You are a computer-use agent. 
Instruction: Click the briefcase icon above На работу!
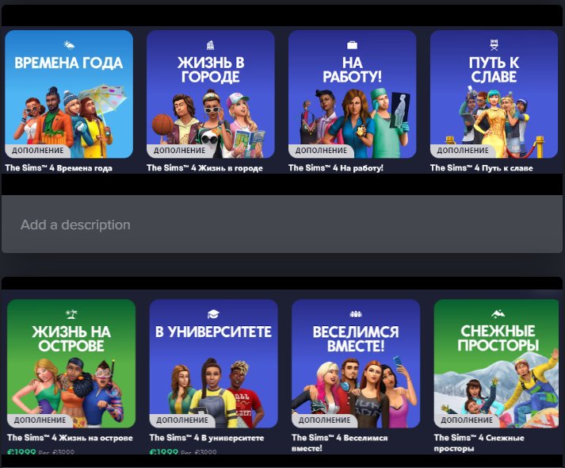pyautogui.click(x=352, y=45)
